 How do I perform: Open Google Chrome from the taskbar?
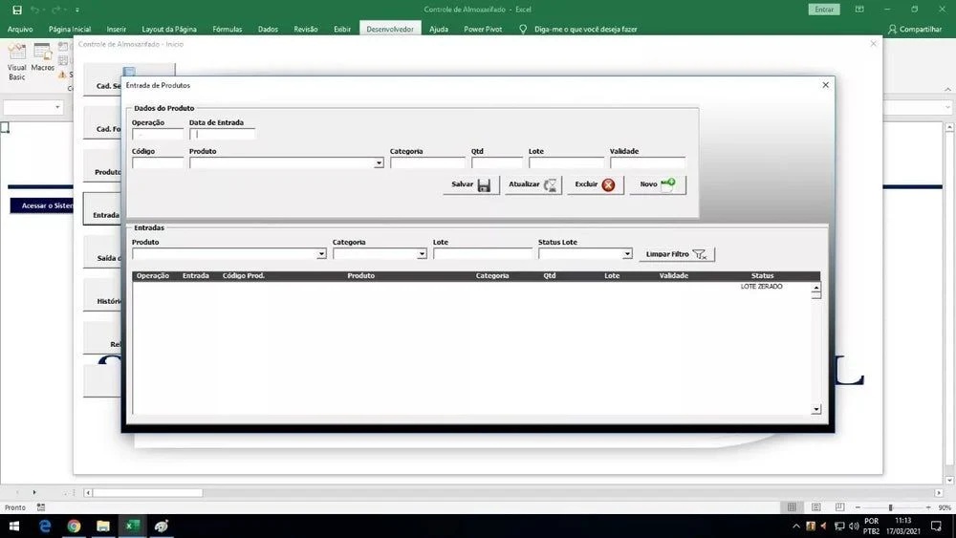(x=74, y=526)
